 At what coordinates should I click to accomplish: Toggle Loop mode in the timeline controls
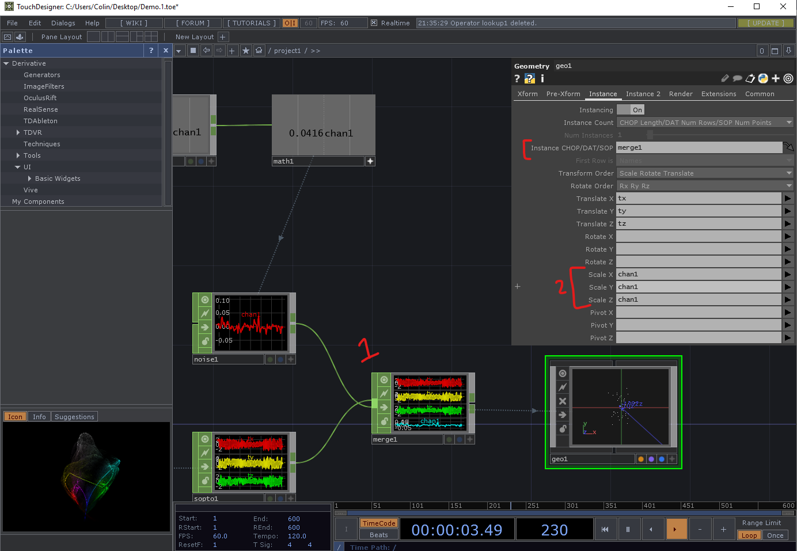[x=749, y=535]
